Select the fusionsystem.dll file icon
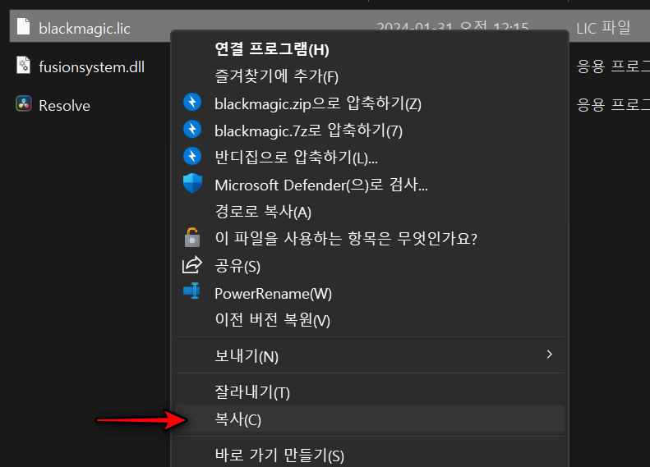Screen dimensions: 650x467 pos(24,66)
